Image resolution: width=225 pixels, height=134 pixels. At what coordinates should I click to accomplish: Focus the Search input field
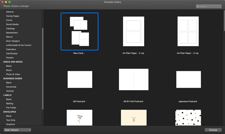(209, 6)
